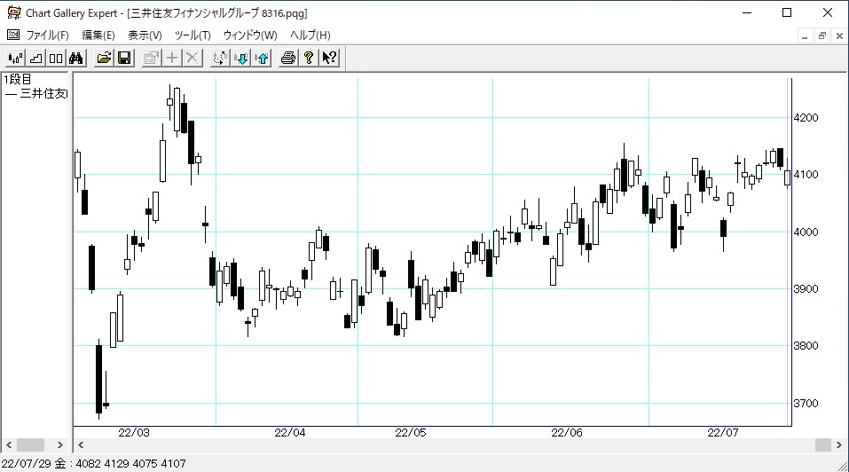
Task: Click the two-pane split view icon
Action: tap(56, 59)
